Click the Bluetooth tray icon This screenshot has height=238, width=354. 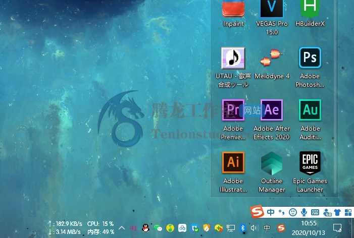pos(243,228)
